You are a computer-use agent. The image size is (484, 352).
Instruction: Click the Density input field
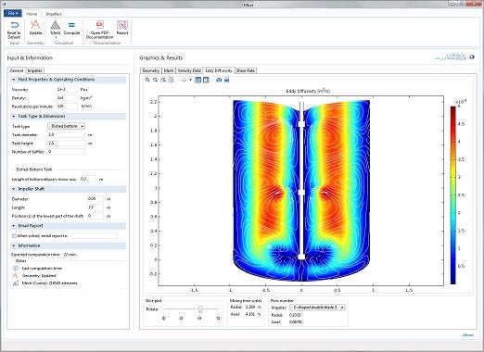pos(67,98)
